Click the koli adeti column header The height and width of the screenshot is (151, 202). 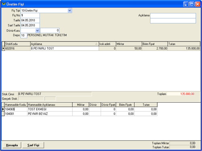(x=107, y=44)
